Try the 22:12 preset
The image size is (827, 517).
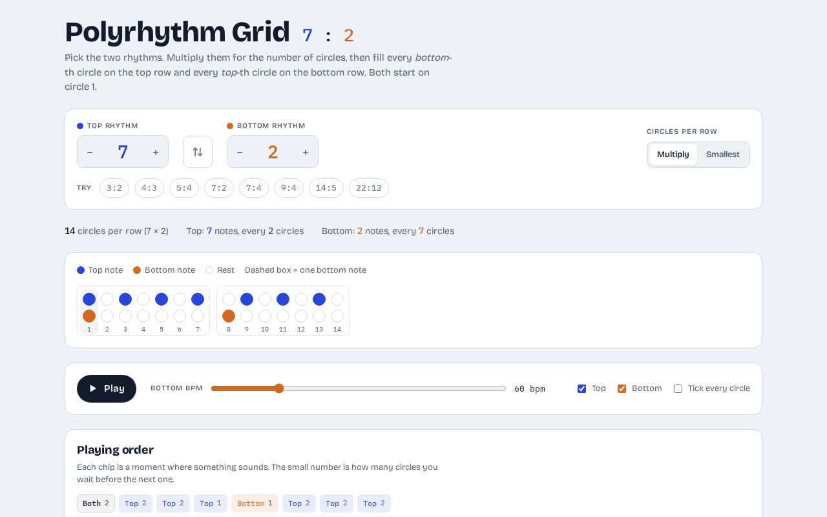point(369,188)
